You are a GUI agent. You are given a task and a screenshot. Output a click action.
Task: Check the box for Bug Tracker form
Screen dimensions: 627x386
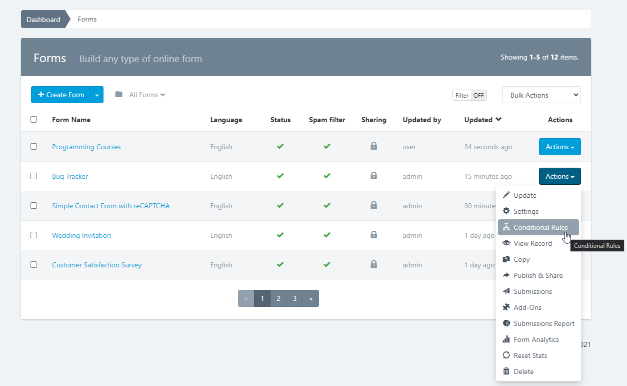[33, 176]
